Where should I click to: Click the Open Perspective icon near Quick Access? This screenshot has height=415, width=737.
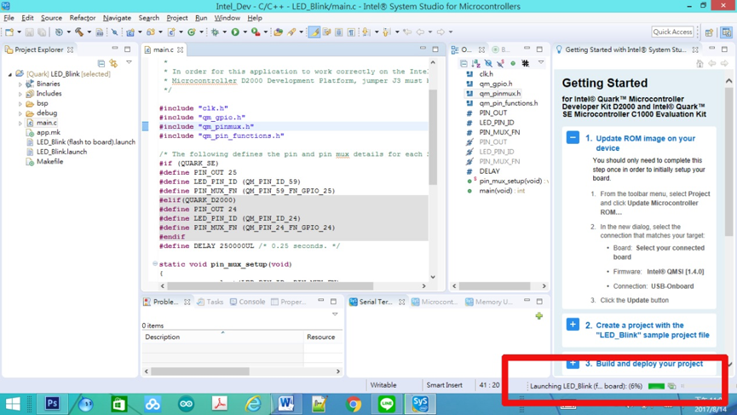click(709, 32)
